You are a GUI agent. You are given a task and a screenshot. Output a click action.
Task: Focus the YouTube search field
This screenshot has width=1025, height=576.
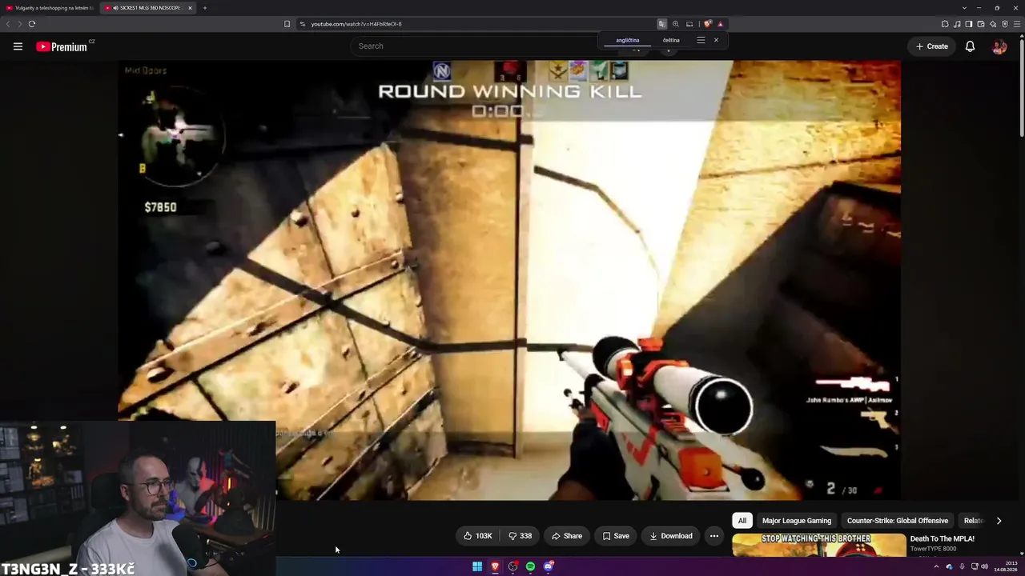[480, 46]
